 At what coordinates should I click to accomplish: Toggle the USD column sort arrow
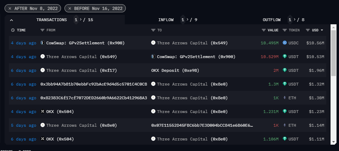(322, 30)
